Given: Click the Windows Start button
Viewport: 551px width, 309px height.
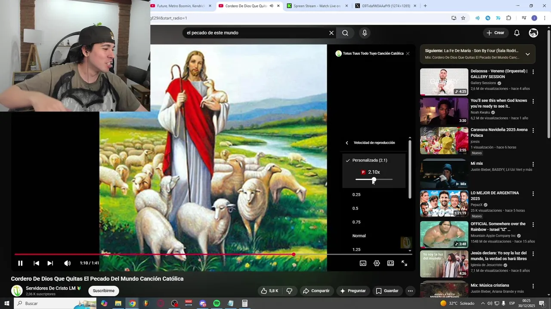Looking at the screenshot, I should pos(6,303).
